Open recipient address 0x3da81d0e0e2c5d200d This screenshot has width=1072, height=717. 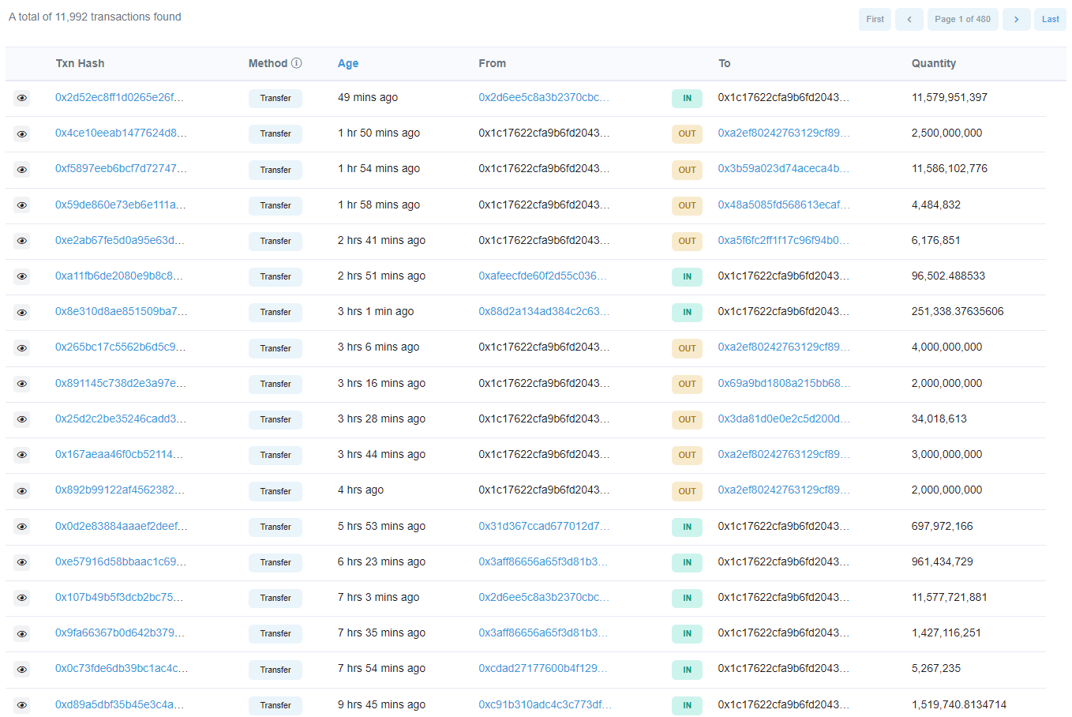pyautogui.click(x=784, y=419)
